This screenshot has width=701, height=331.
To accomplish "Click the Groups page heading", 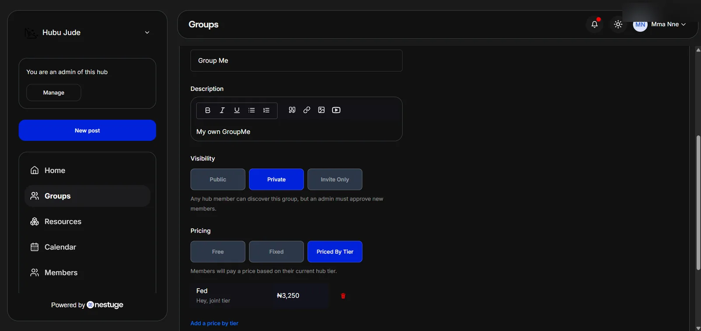I will point(203,24).
